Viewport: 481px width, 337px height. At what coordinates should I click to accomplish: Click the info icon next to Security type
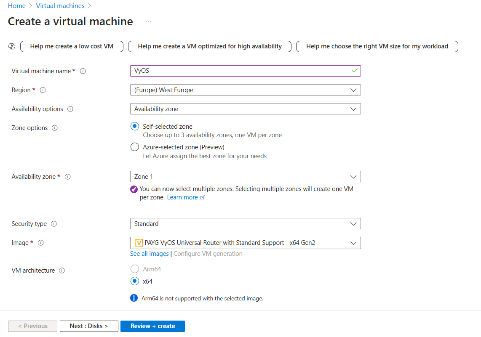pyautogui.click(x=54, y=224)
